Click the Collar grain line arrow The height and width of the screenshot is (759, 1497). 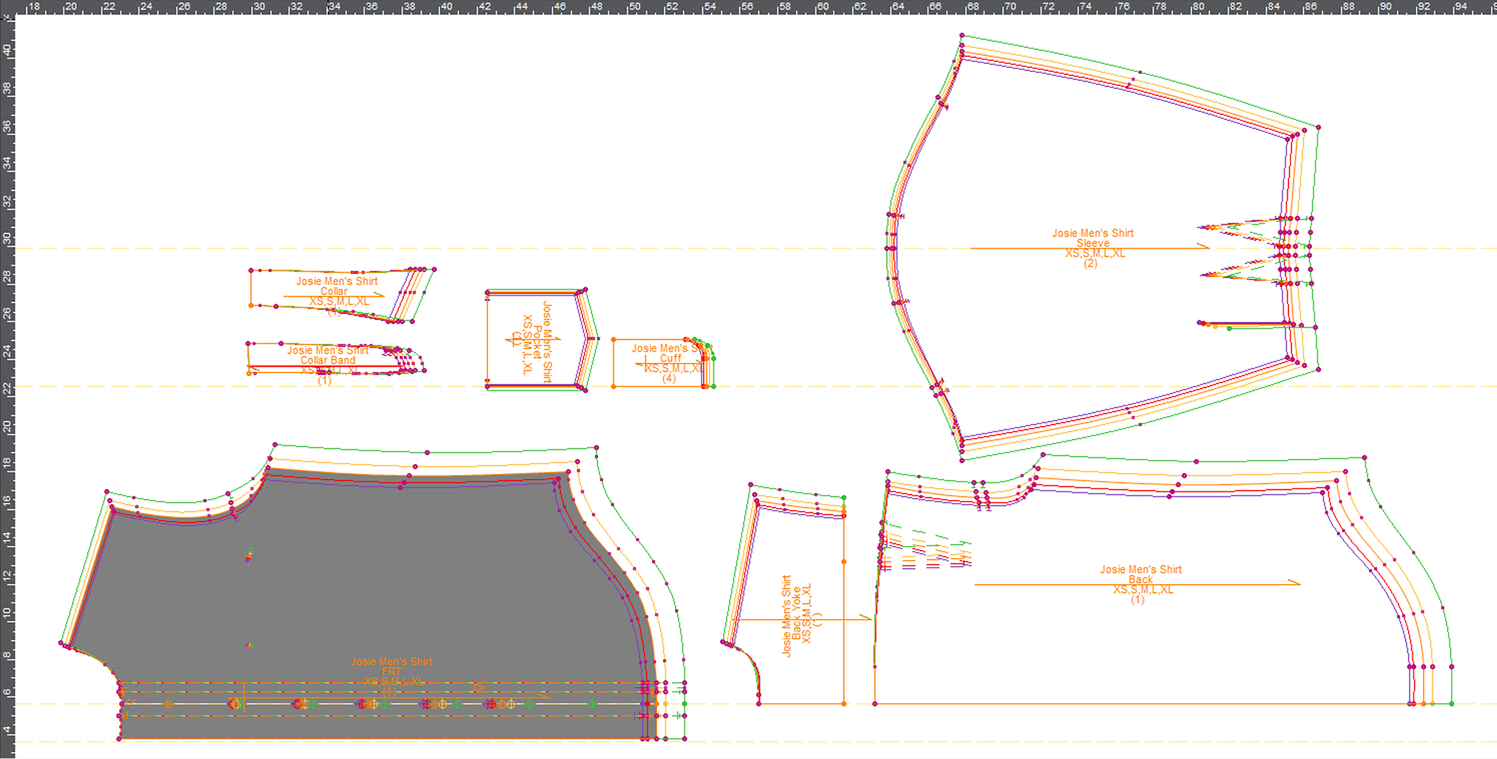334,296
